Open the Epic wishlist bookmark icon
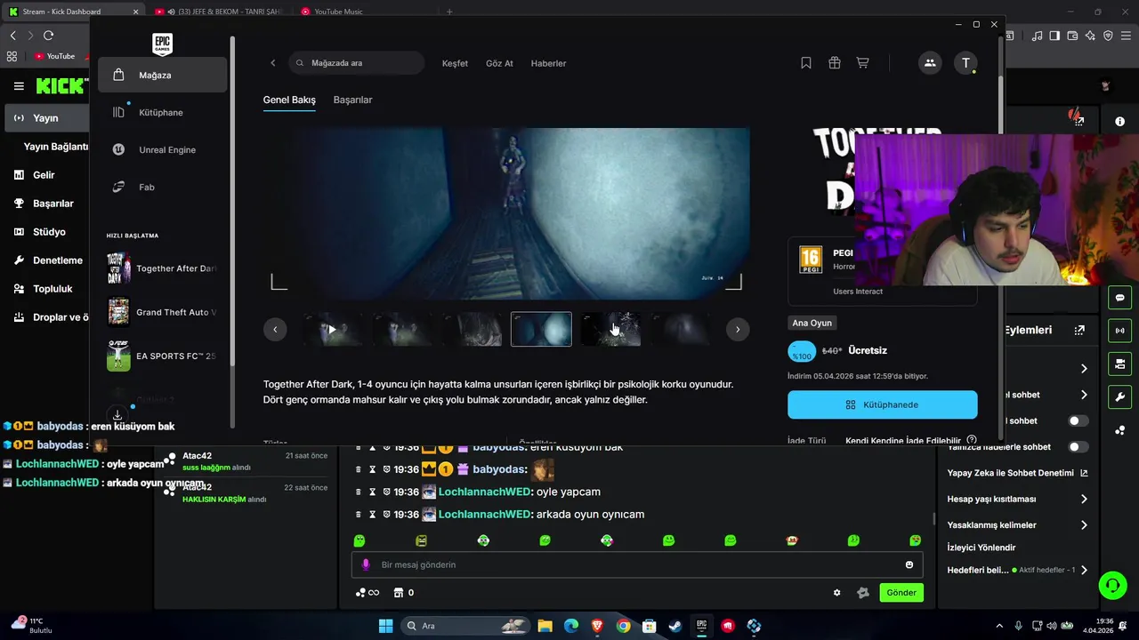 click(x=806, y=63)
